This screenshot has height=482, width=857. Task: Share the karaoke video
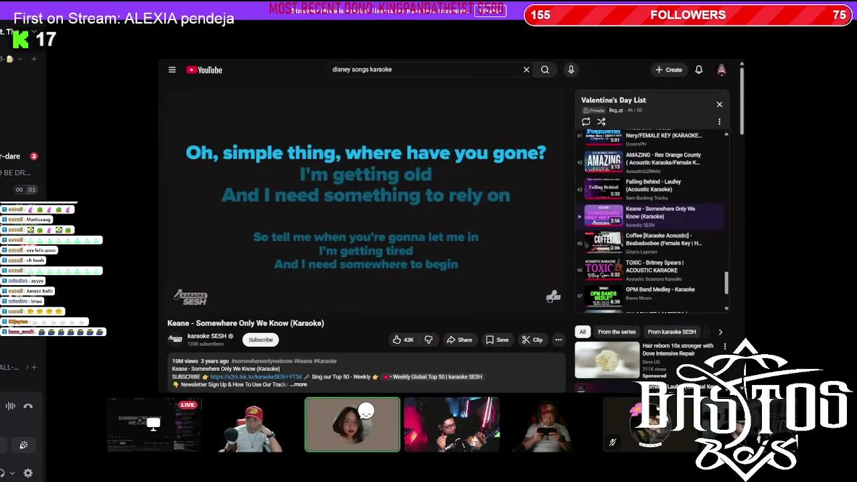(459, 339)
